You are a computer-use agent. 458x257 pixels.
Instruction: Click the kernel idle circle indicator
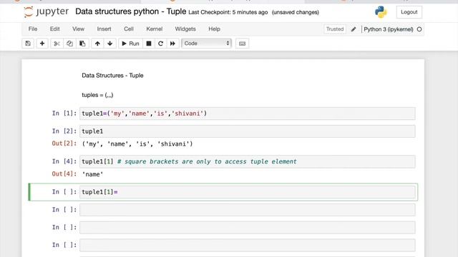coord(419,29)
